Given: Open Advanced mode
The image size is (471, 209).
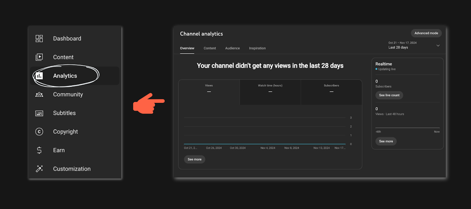Looking at the screenshot, I should (x=426, y=33).
